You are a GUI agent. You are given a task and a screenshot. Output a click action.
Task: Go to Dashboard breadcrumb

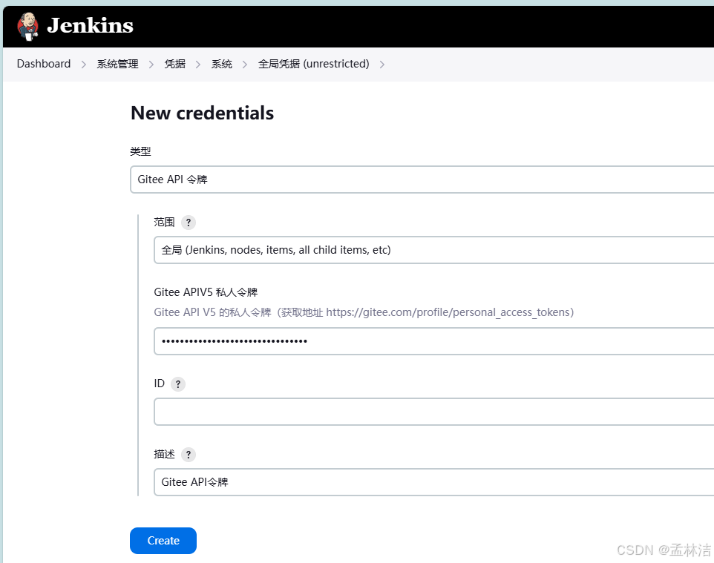coord(44,64)
